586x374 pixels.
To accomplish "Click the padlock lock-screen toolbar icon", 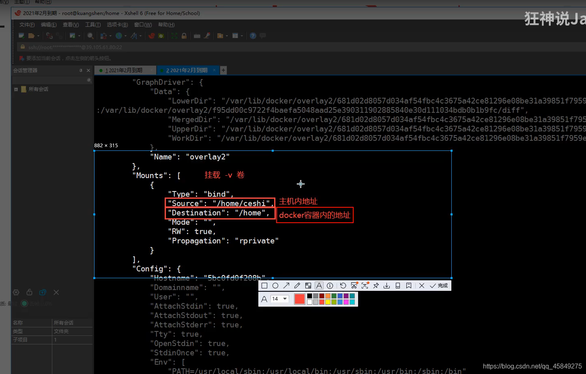I will click(x=184, y=36).
